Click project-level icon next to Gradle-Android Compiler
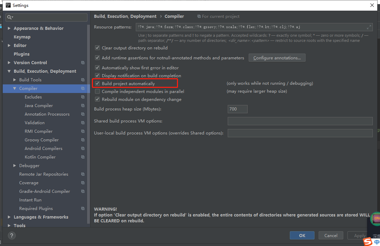The image size is (380, 246). pyautogui.click(x=83, y=191)
